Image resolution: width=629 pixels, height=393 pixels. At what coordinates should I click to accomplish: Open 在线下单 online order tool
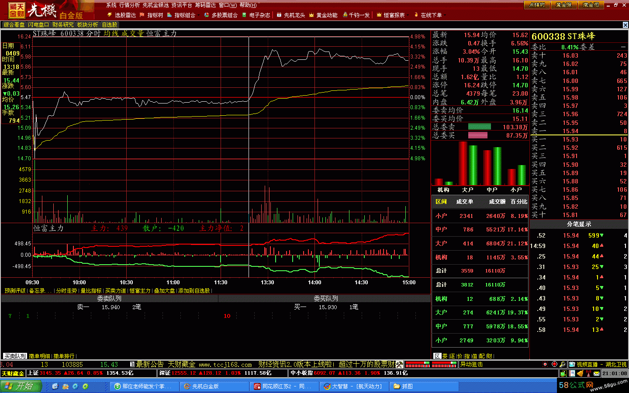point(428,15)
